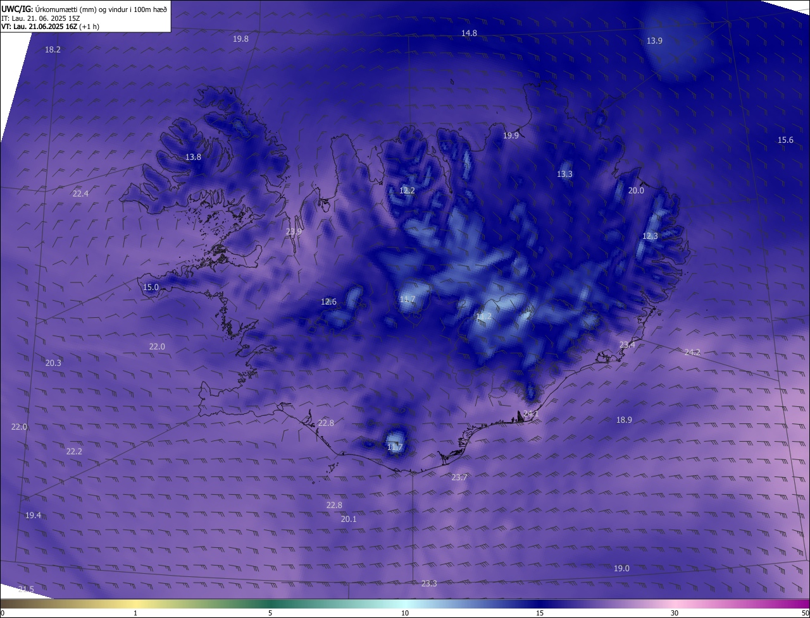The image size is (810, 618).
Task: Click the 15.0 value label
Action: [x=151, y=287]
